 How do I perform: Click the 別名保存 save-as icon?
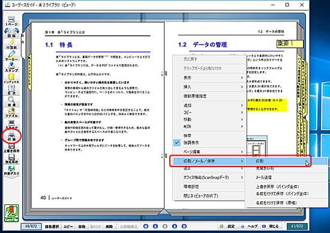pyautogui.click(x=11, y=159)
